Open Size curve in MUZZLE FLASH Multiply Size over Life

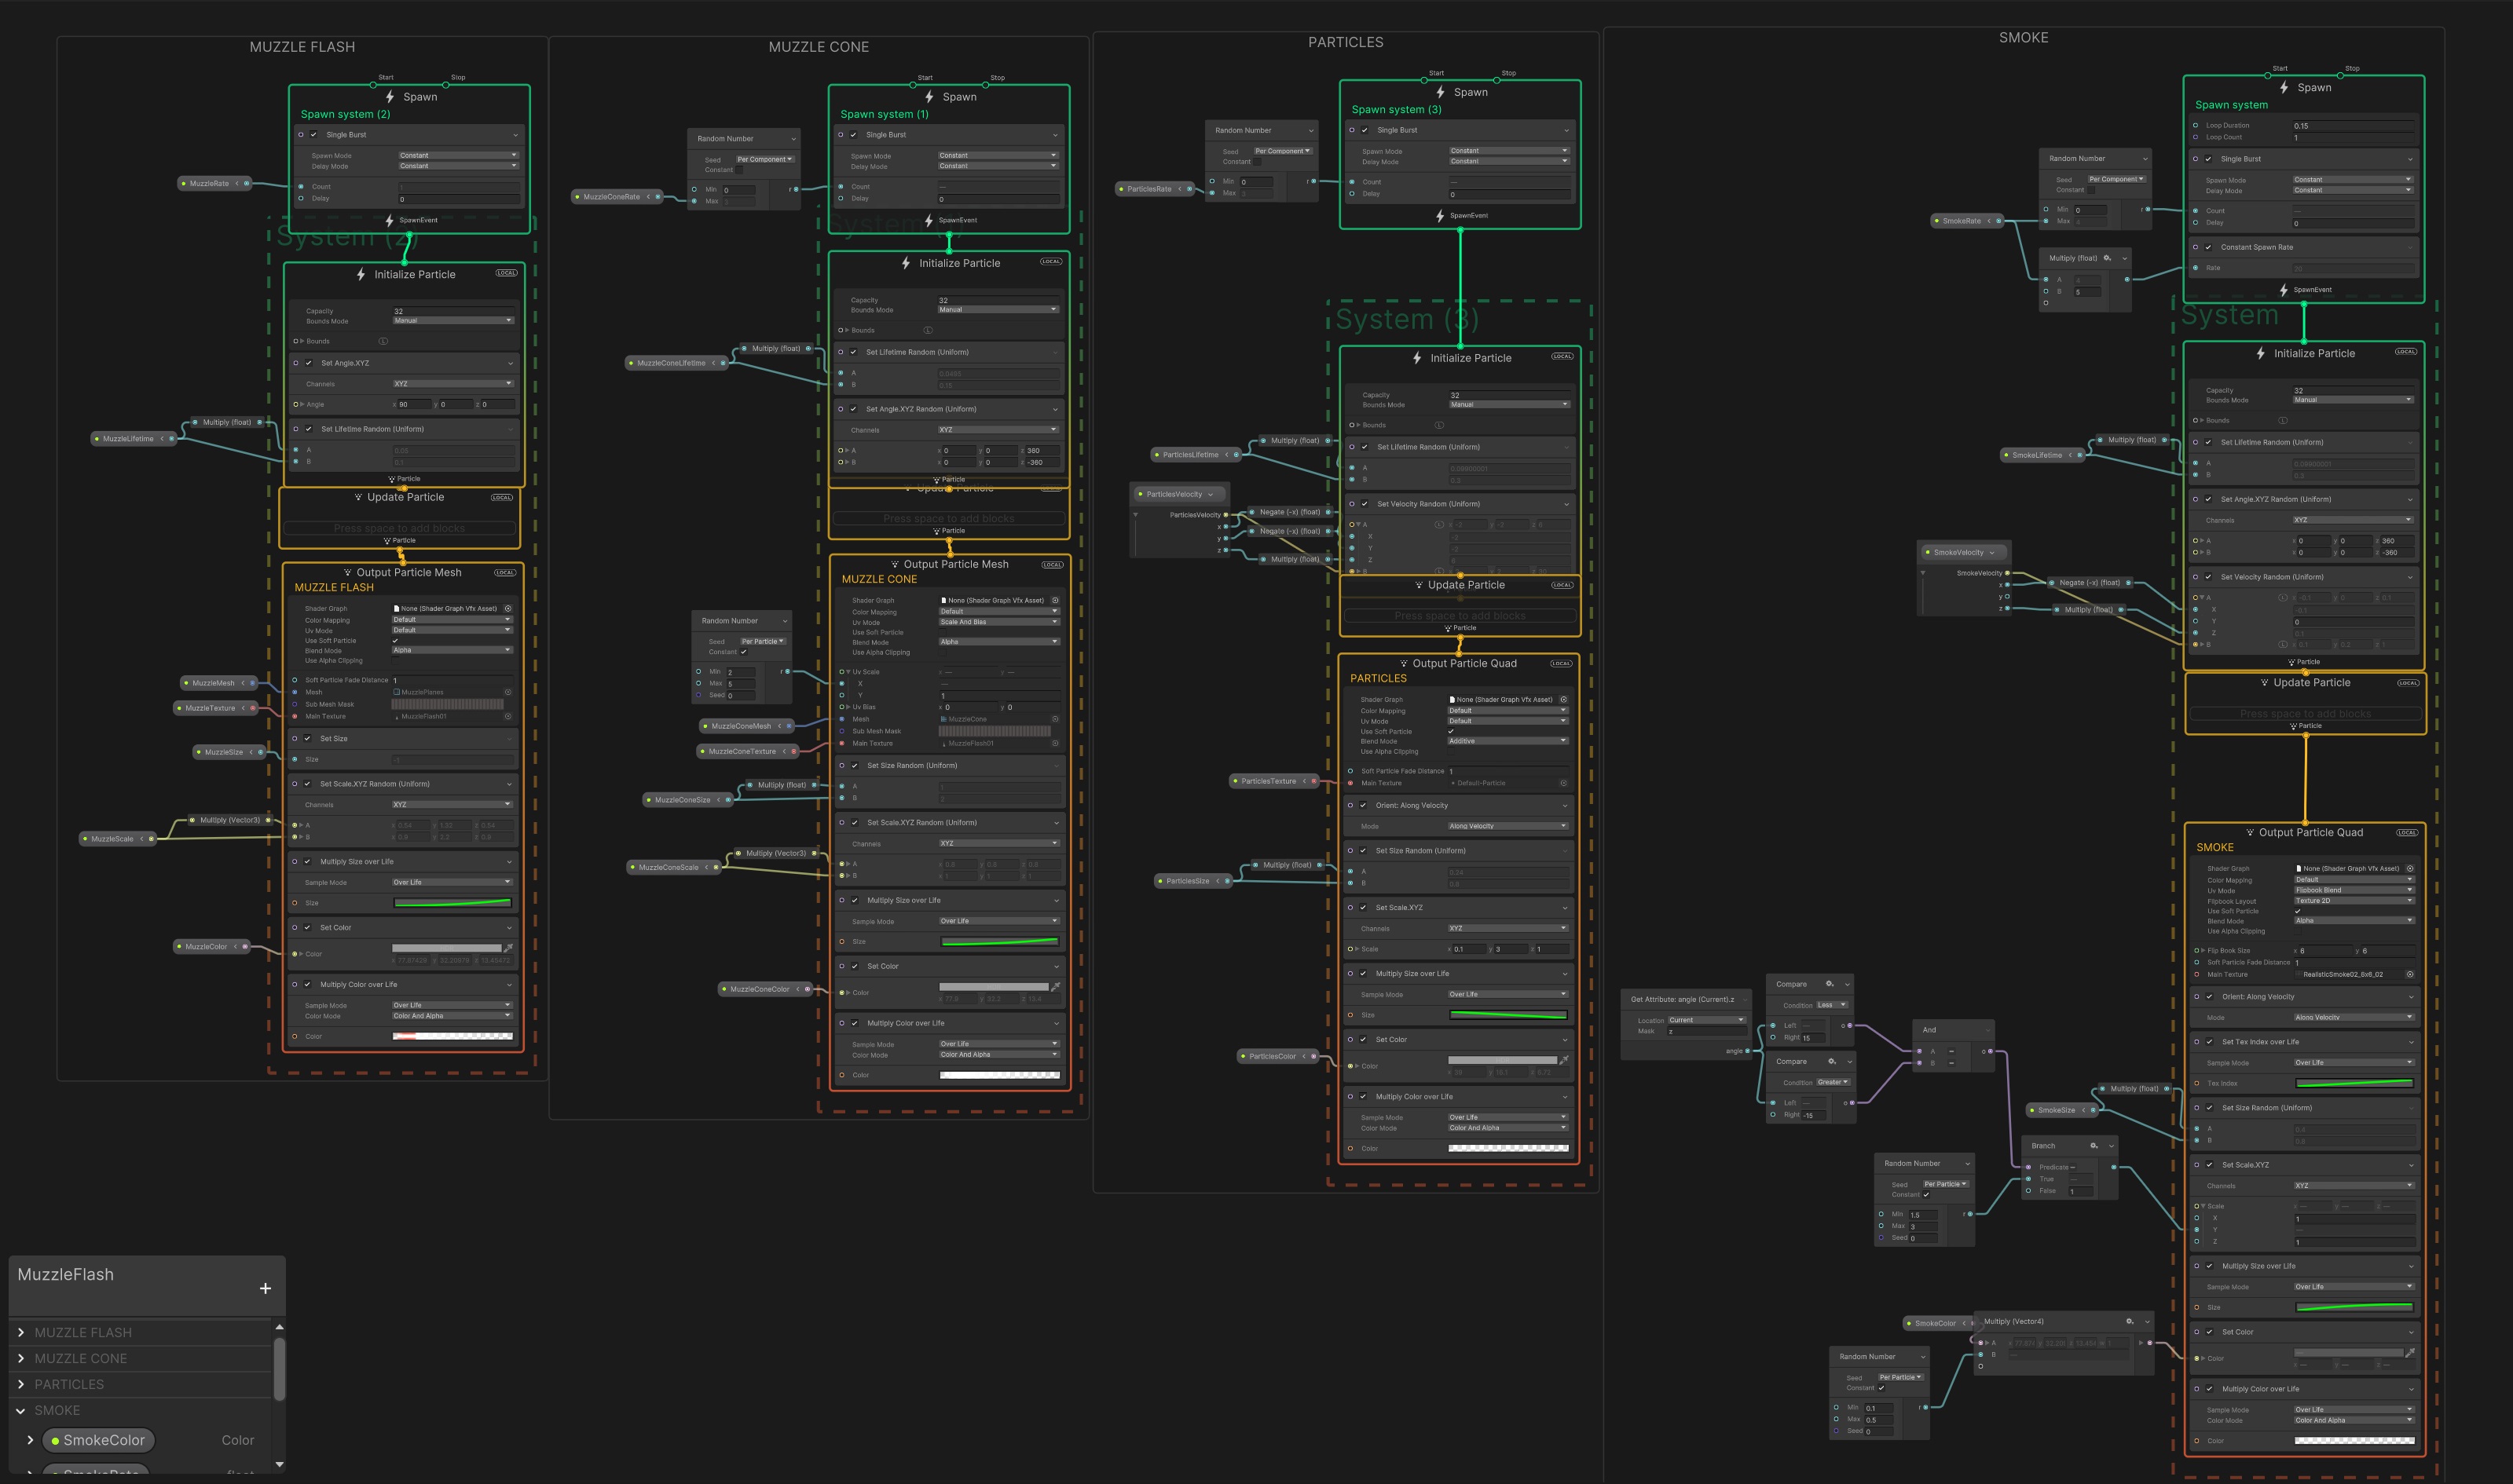tap(452, 903)
